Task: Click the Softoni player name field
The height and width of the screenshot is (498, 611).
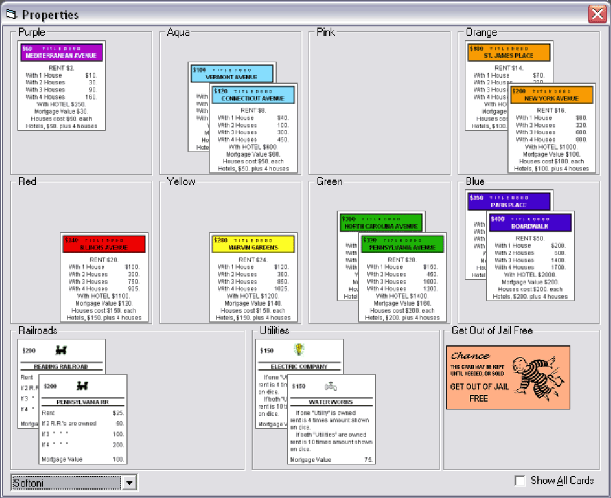Action: [x=66, y=483]
